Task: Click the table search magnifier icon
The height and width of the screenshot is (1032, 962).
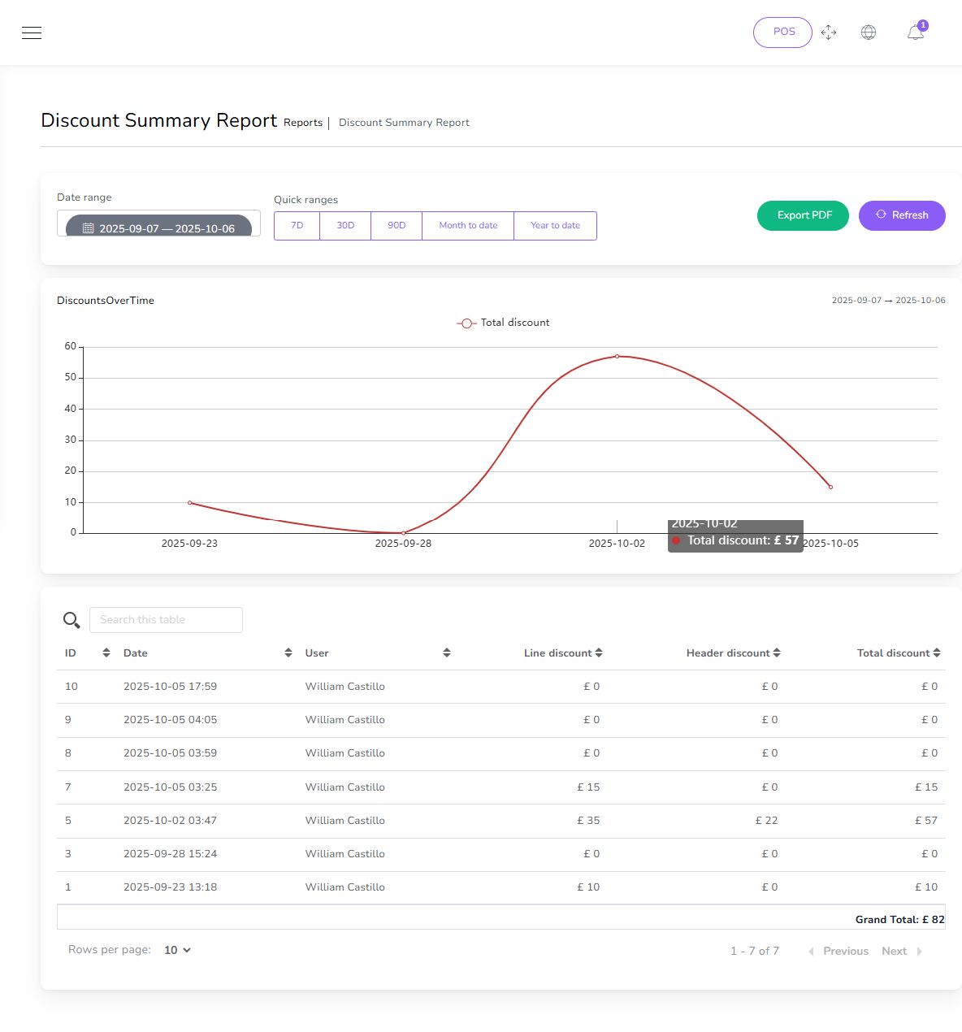Action: tap(71, 620)
